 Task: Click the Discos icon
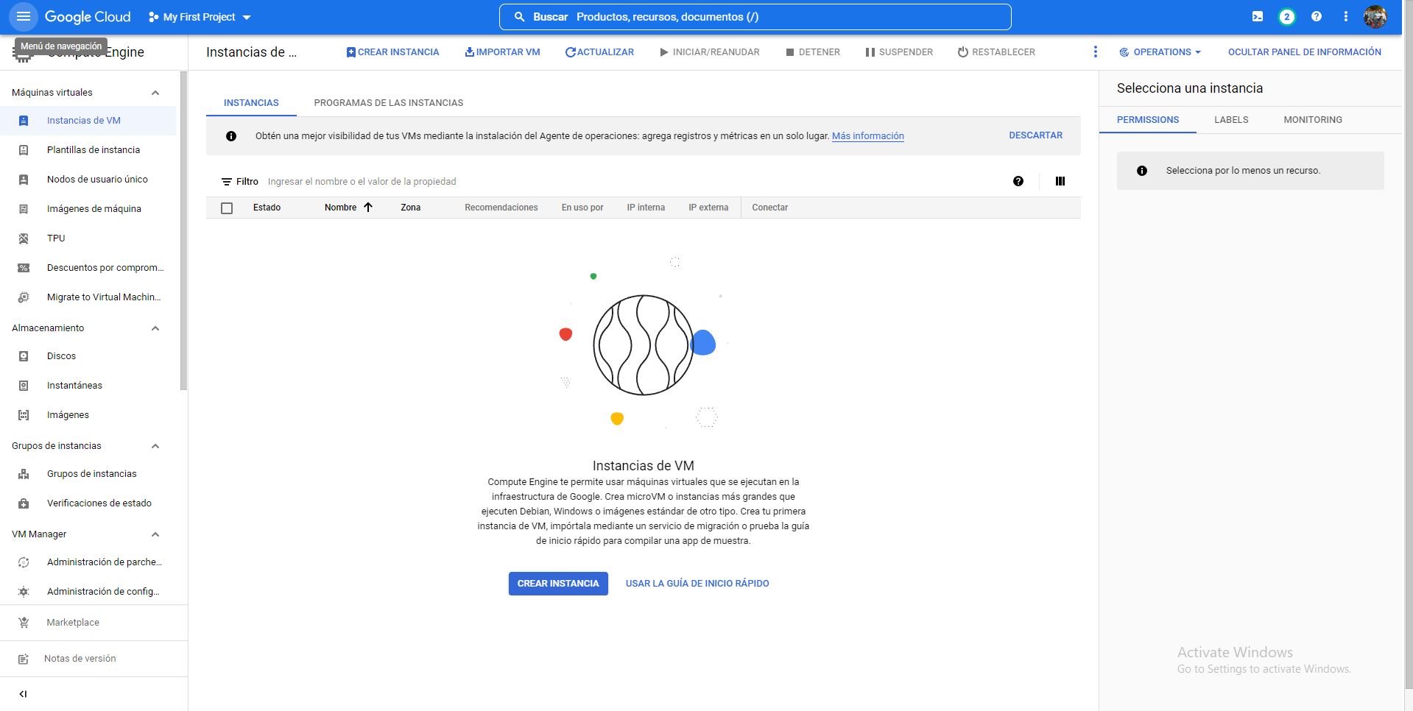point(24,356)
